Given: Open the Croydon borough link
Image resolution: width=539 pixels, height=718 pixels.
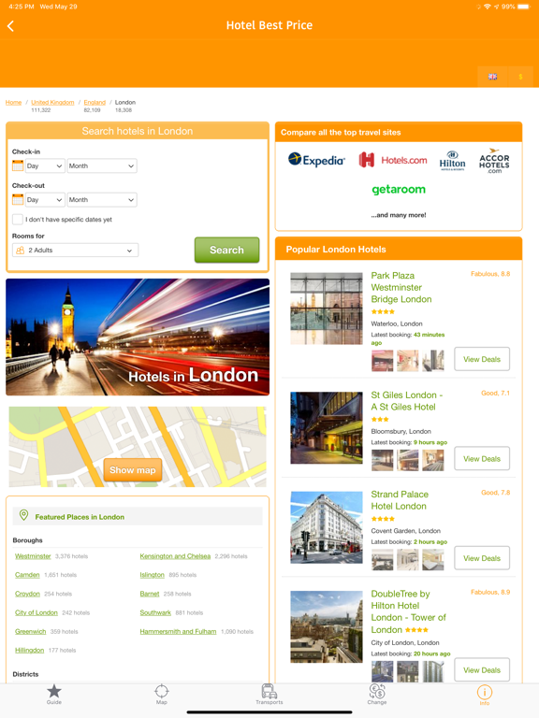Looking at the screenshot, I should click(x=27, y=594).
